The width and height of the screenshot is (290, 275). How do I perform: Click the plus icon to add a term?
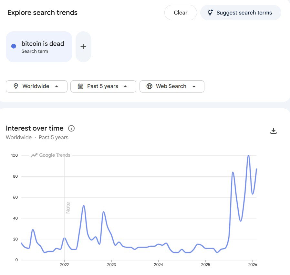[x=83, y=47]
